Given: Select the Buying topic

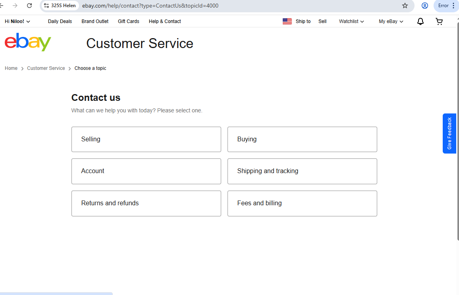Looking at the screenshot, I should (x=302, y=139).
